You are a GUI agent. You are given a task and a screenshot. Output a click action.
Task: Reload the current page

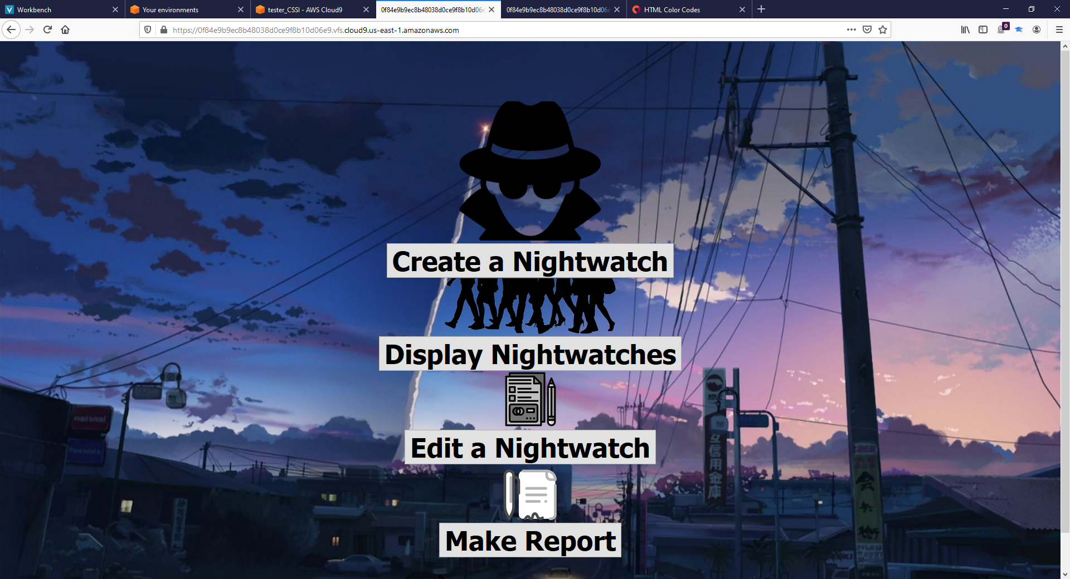pos(47,30)
